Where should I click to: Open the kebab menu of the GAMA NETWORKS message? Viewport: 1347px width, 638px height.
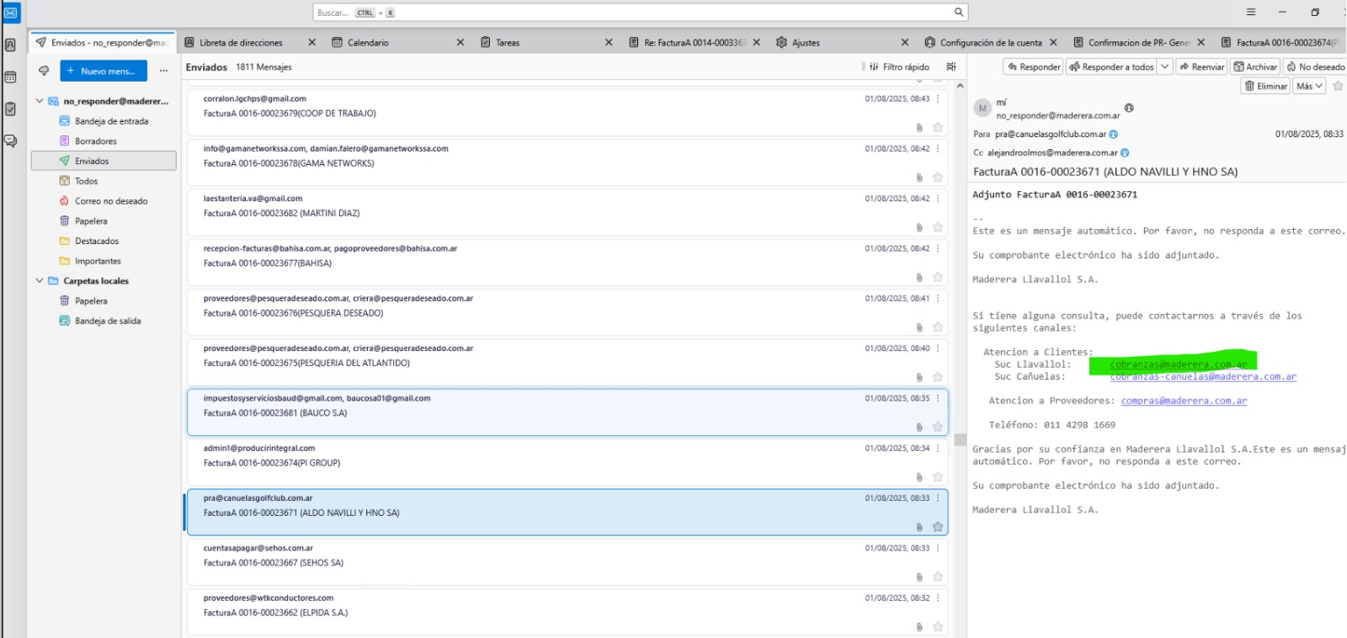[938, 148]
